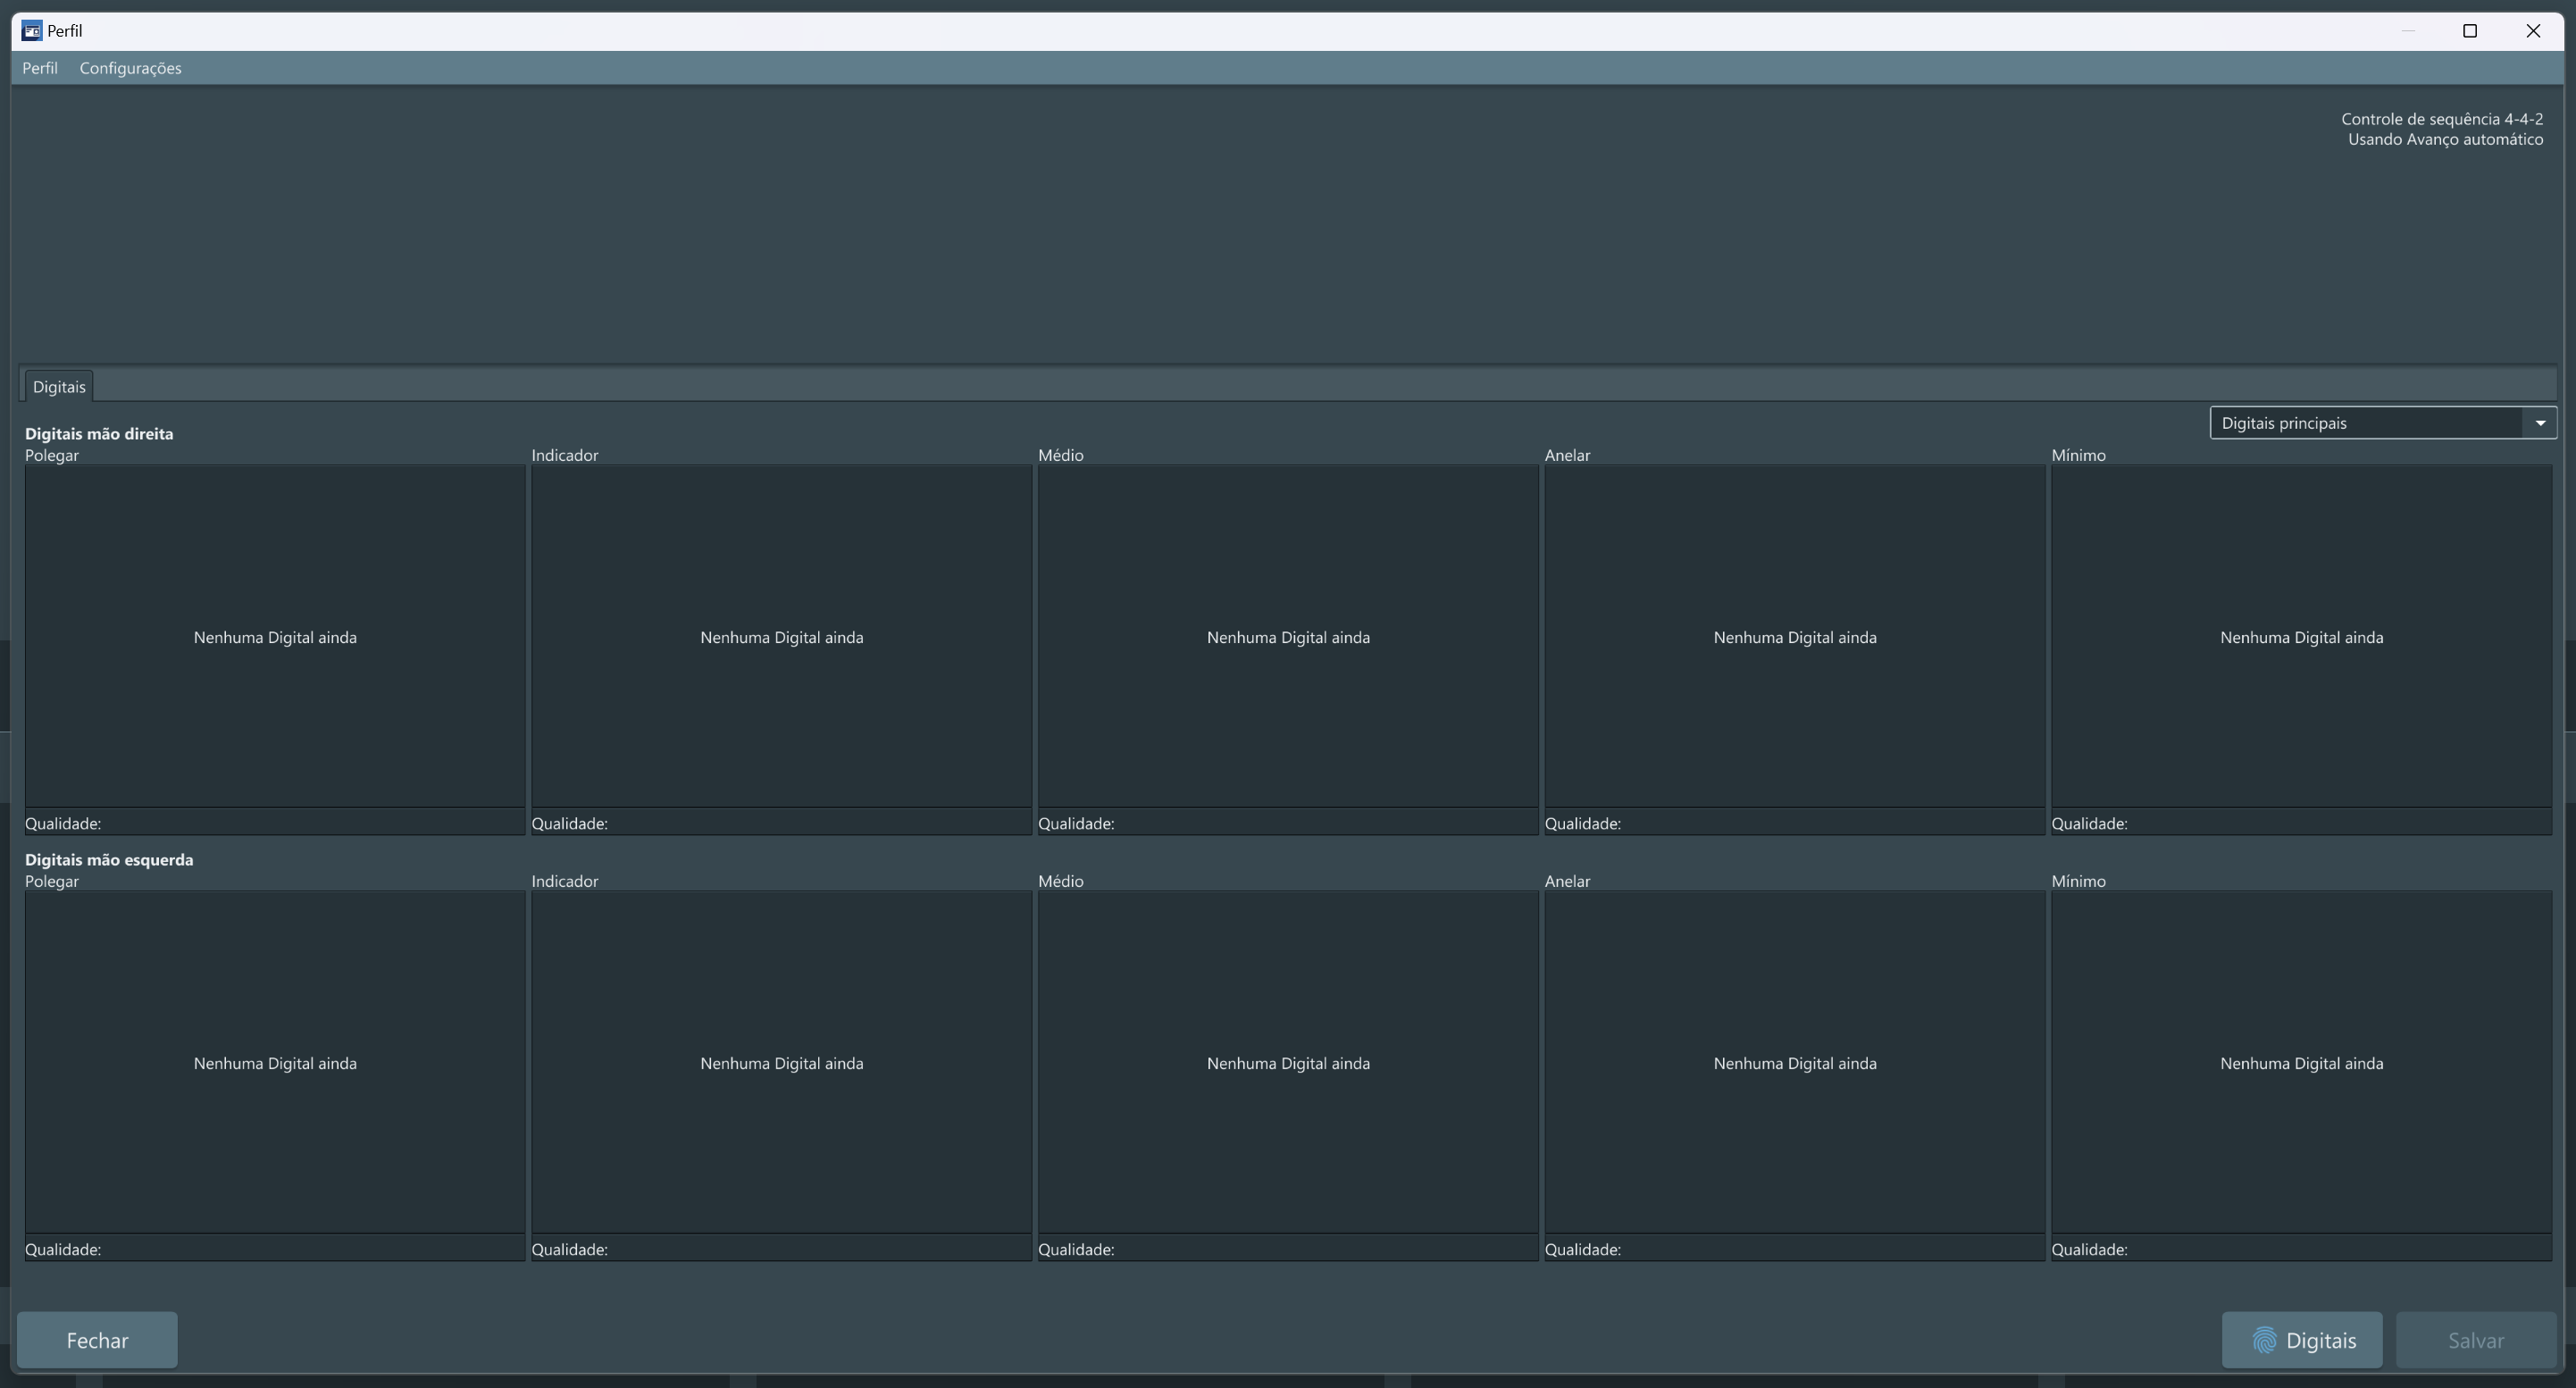The width and height of the screenshot is (2576, 1388).
Task: Click the Fechar button
Action: [97, 1340]
